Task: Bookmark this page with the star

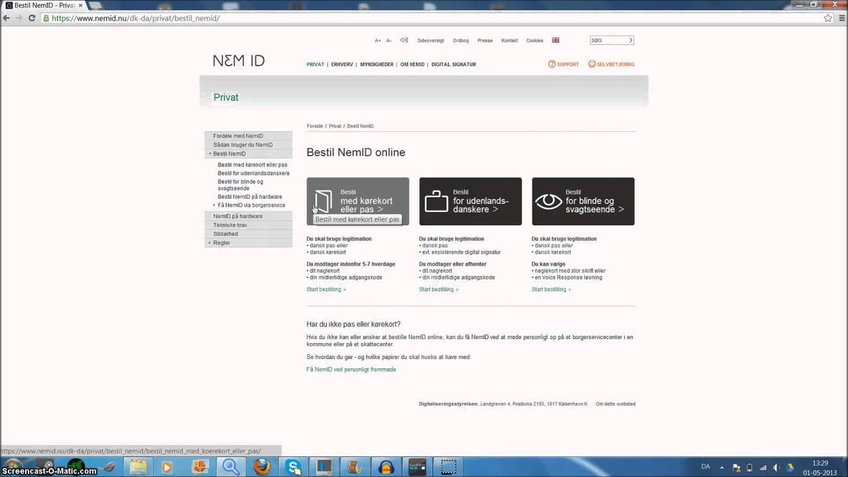Action: point(828,18)
